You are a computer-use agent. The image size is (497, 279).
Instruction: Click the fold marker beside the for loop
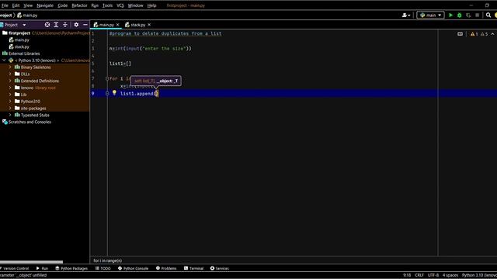[x=107, y=79]
